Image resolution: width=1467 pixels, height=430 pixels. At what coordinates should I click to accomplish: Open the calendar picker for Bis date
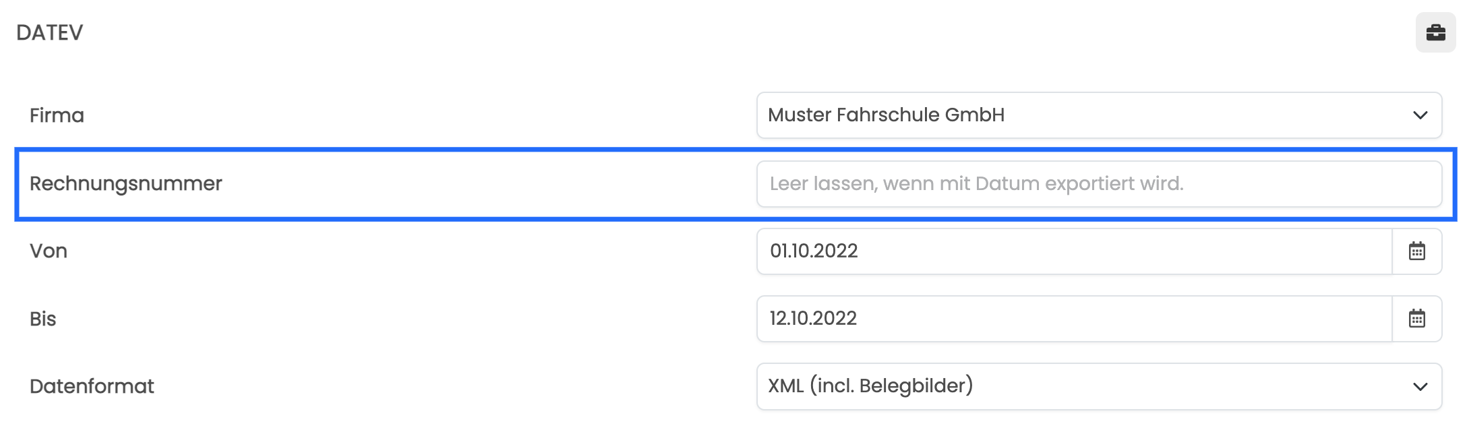pyautogui.click(x=1416, y=319)
